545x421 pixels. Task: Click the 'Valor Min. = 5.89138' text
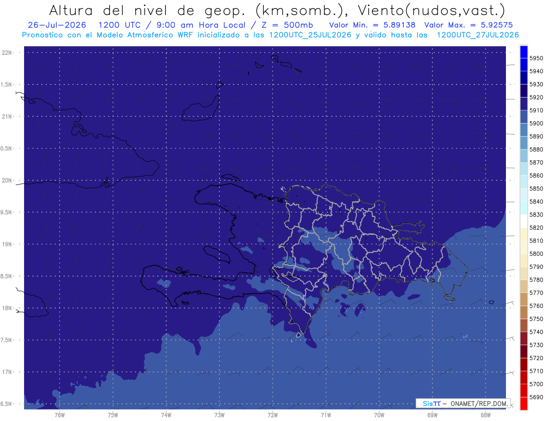(372, 25)
